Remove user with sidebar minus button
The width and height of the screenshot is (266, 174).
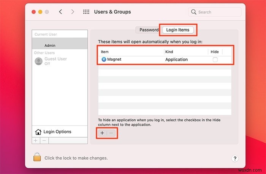[x=44, y=141]
